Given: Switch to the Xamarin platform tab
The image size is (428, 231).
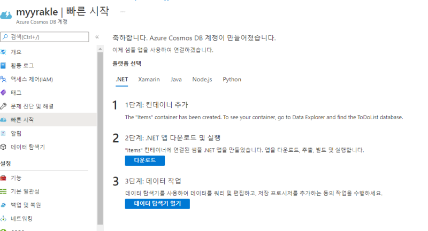Looking at the screenshot, I should (x=149, y=79).
